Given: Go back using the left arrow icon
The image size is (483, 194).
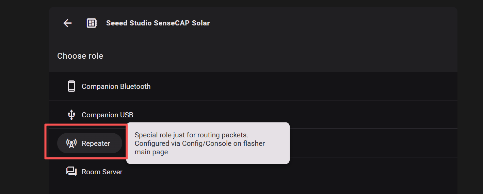Looking at the screenshot, I should pyautogui.click(x=67, y=23).
